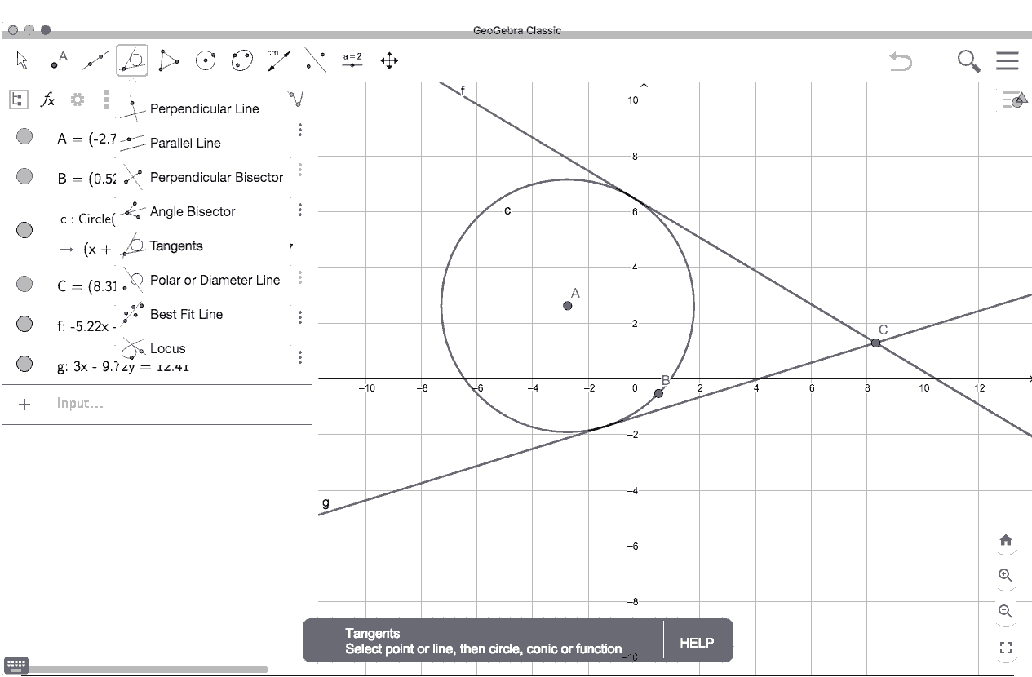Choose Perpendicular Bisector from the tool list
The height and width of the screenshot is (677, 1032).
[x=216, y=177]
